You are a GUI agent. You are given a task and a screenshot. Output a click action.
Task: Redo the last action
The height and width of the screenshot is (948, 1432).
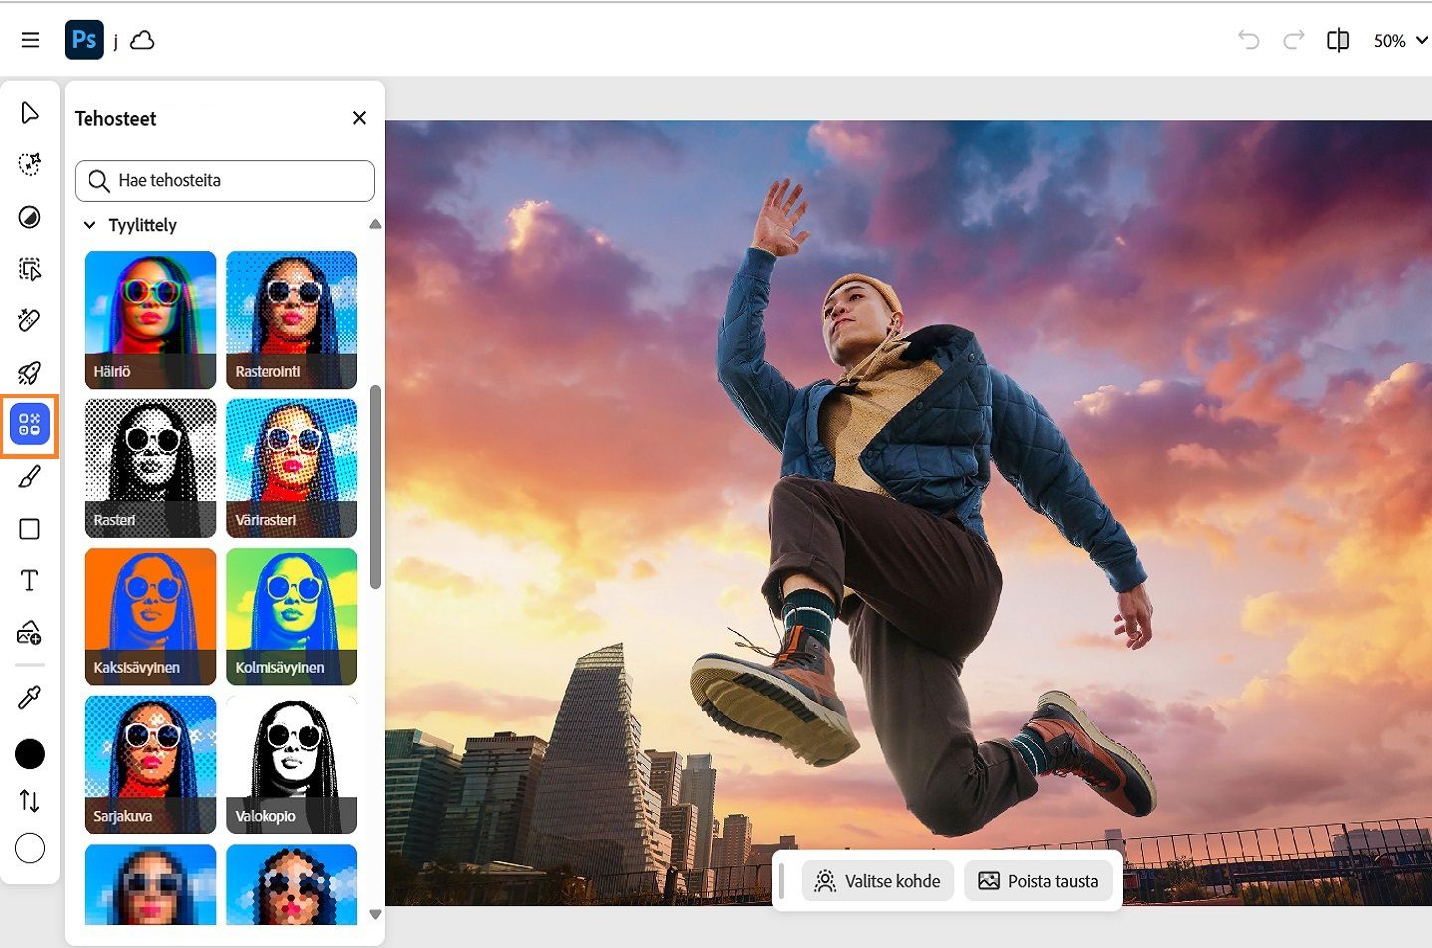[1293, 40]
